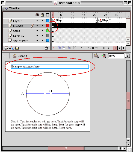Toggle lock dot of Layer 1
Viewport: 133px width, 152px height.
42,21
